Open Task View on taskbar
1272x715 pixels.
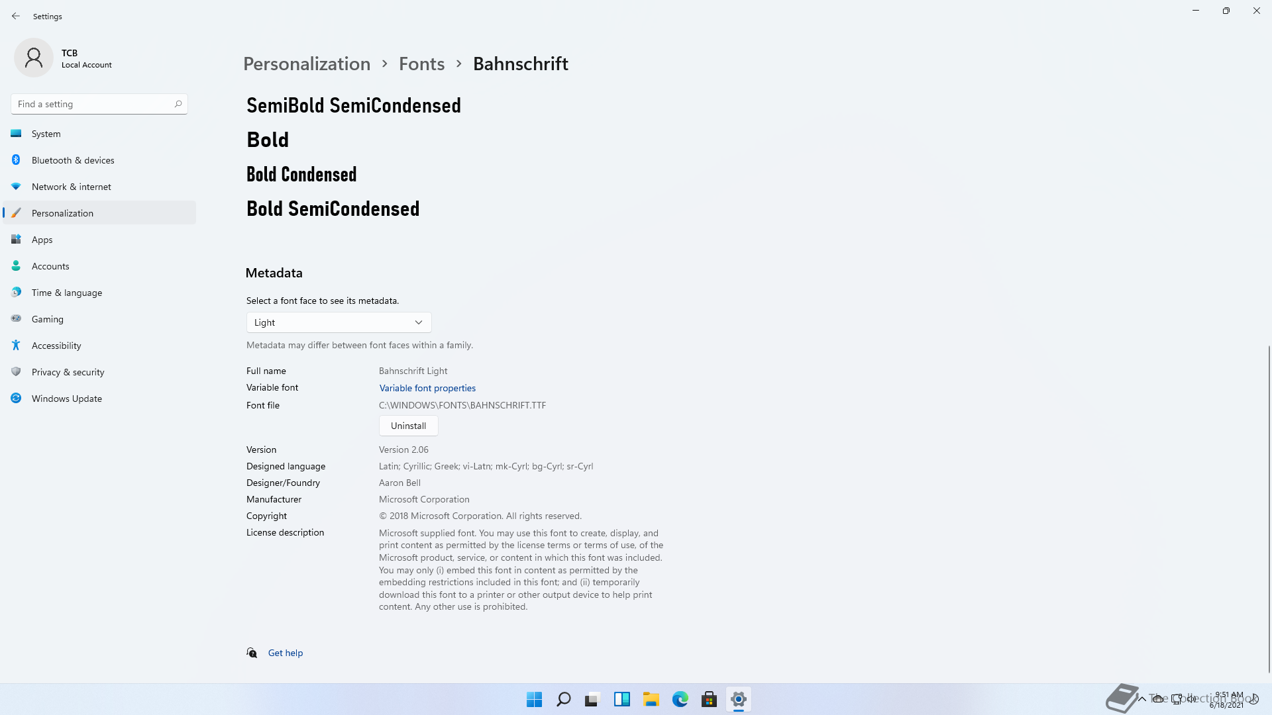coord(592,699)
